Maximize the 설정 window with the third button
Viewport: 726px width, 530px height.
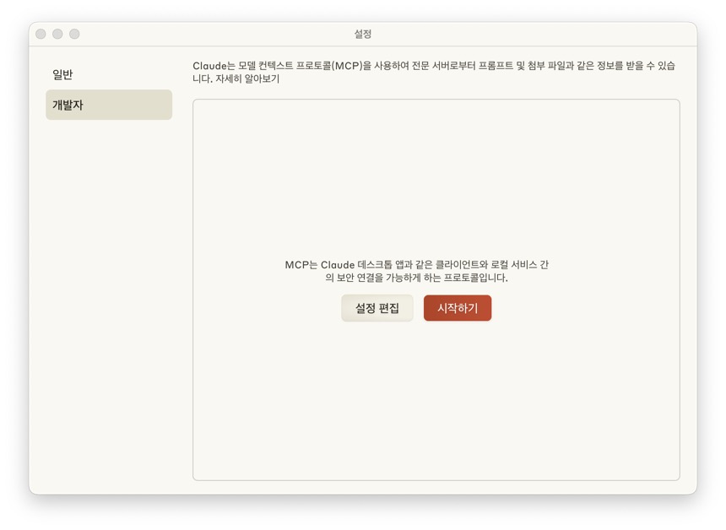click(x=74, y=34)
